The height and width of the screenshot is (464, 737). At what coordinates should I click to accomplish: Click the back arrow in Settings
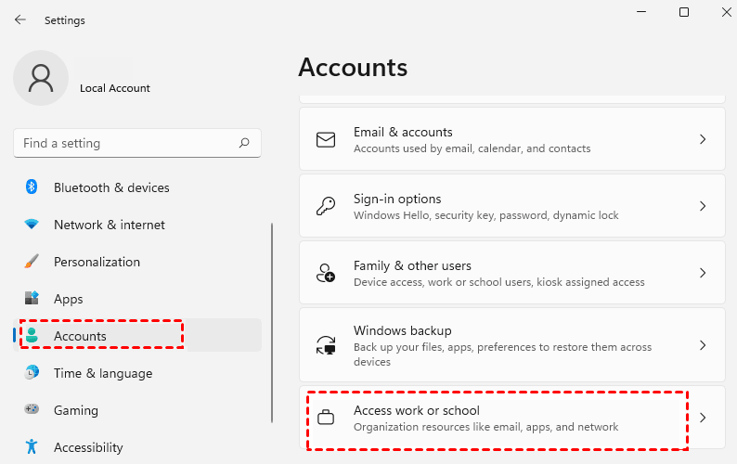tap(20, 19)
